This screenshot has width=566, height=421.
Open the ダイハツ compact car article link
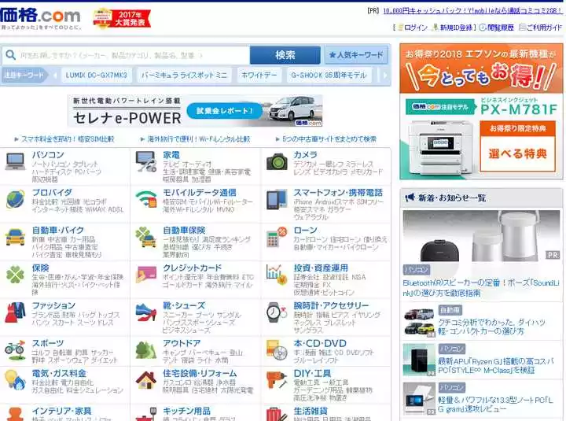click(491, 327)
